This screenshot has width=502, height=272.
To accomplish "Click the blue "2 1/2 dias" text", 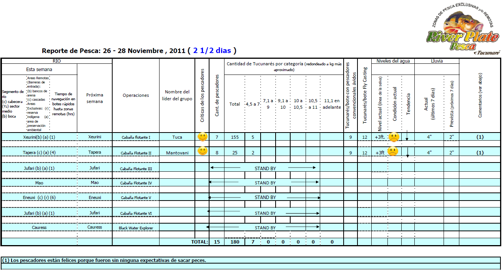I will (212, 51).
